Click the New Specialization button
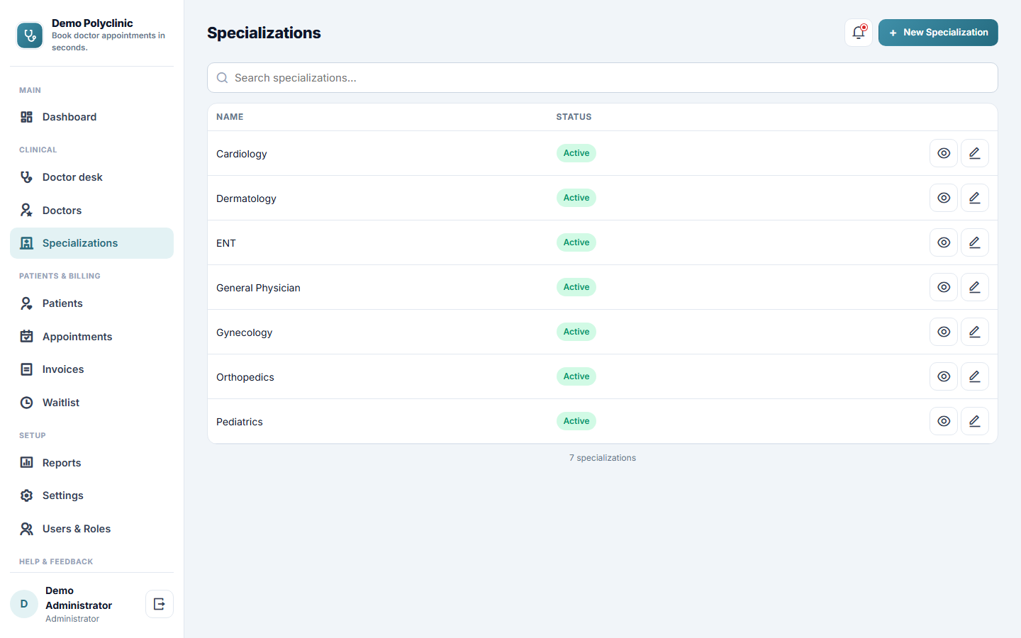The width and height of the screenshot is (1021, 638). 938,33
